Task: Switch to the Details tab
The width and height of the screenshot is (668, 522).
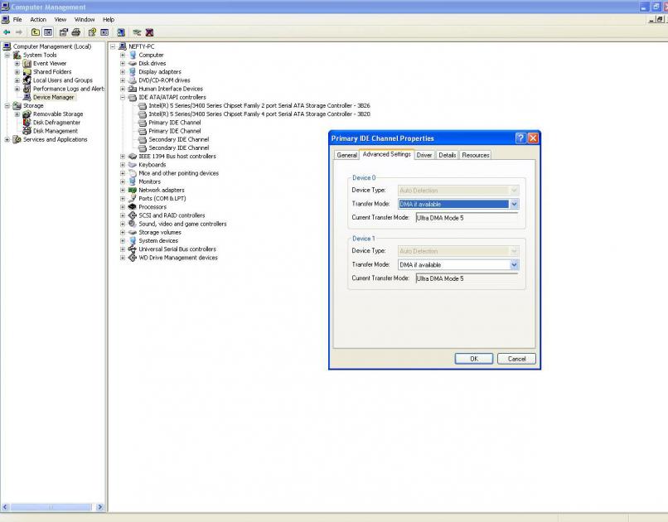Action: coord(448,155)
